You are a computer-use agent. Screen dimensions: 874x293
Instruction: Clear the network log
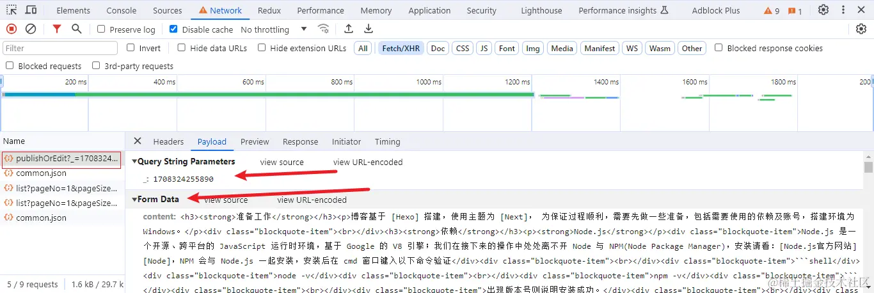pos(31,29)
